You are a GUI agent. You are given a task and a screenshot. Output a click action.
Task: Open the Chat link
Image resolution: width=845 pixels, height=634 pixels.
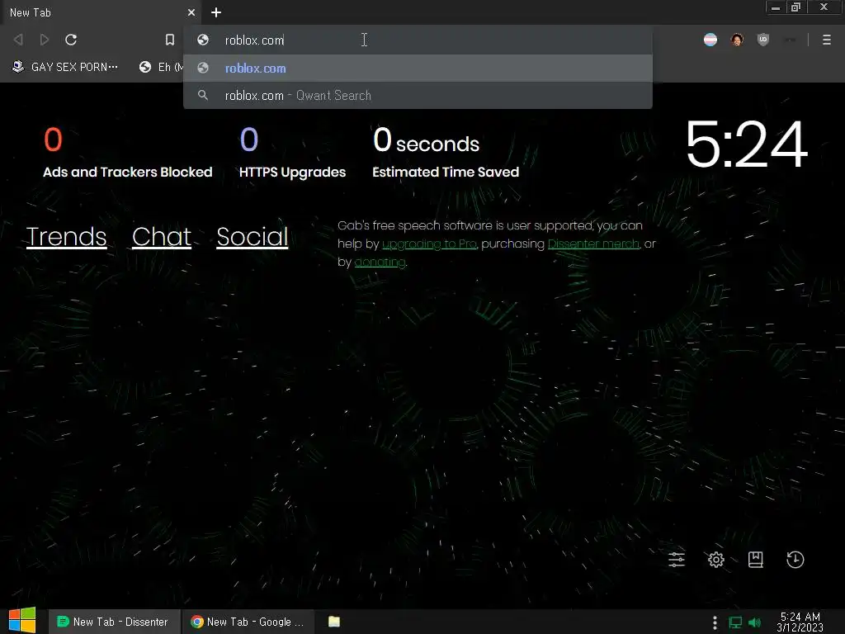(x=162, y=237)
